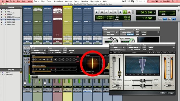Click the online sync icon in transport
The image size is (180, 101).
(x=97, y=12)
